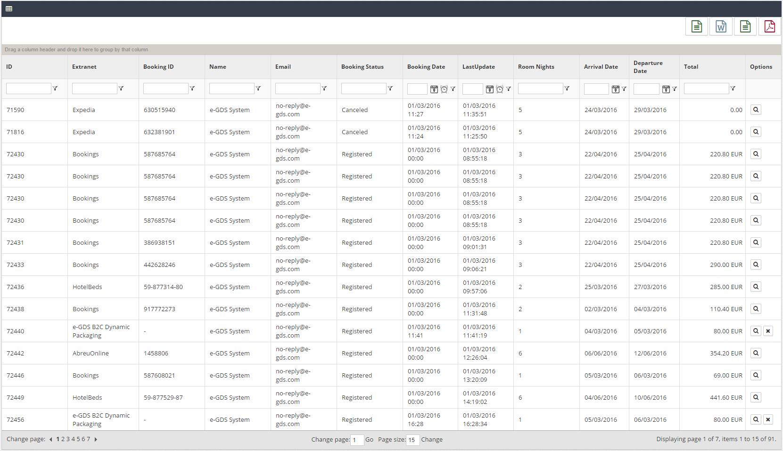Open the filter menu for the LastUpdate column
This screenshot has height=451, width=783.
[509, 89]
